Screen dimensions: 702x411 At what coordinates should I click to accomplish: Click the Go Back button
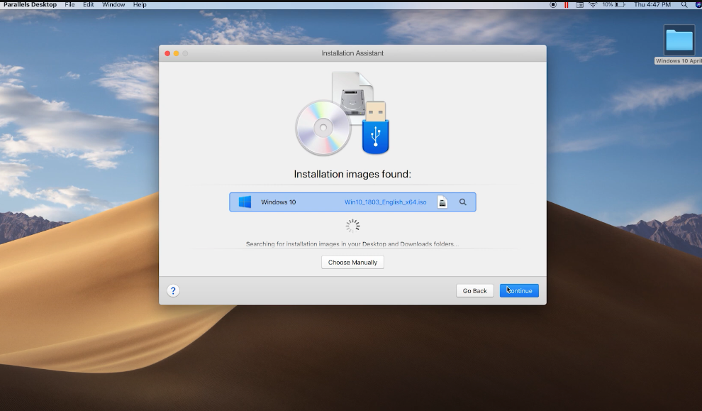click(474, 291)
